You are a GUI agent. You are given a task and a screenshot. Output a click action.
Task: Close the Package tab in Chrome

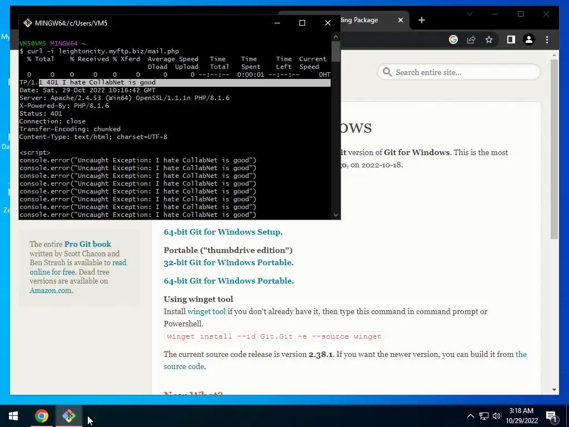click(400, 20)
